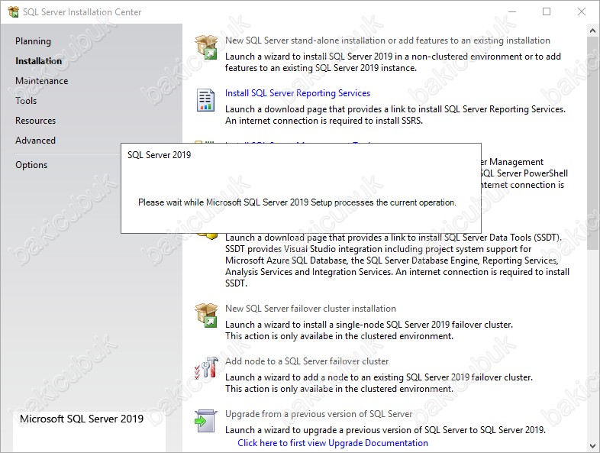The height and width of the screenshot is (453, 600).
Task: Click the "An internet connection is required to install SSRS" text
Action: click(324, 121)
